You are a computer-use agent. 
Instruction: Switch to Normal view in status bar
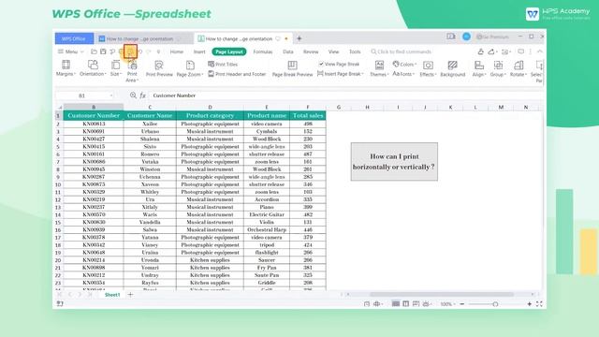396,303
